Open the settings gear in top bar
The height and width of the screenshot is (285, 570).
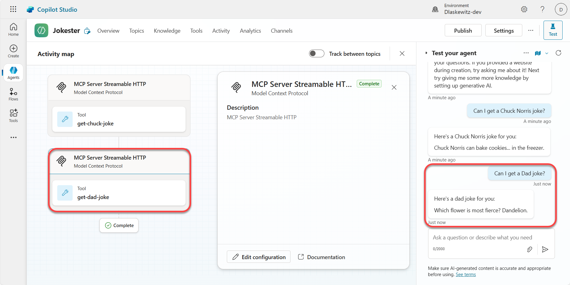click(x=524, y=9)
